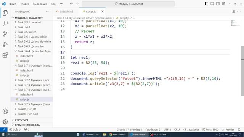Click the editor vertical scrollbar
Viewport: 244px width, 137px height.
click(x=242, y=71)
